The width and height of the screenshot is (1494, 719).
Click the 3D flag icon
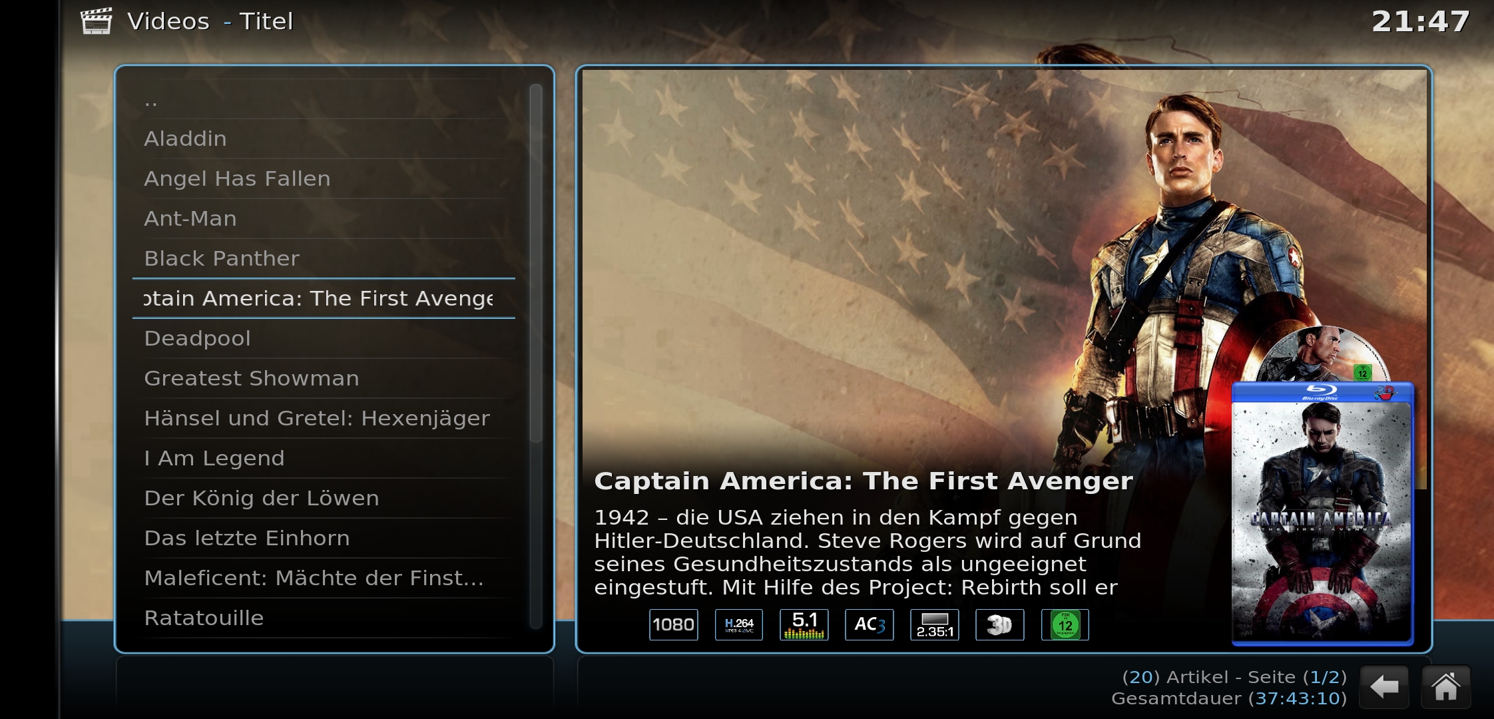pyautogui.click(x=1000, y=624)
